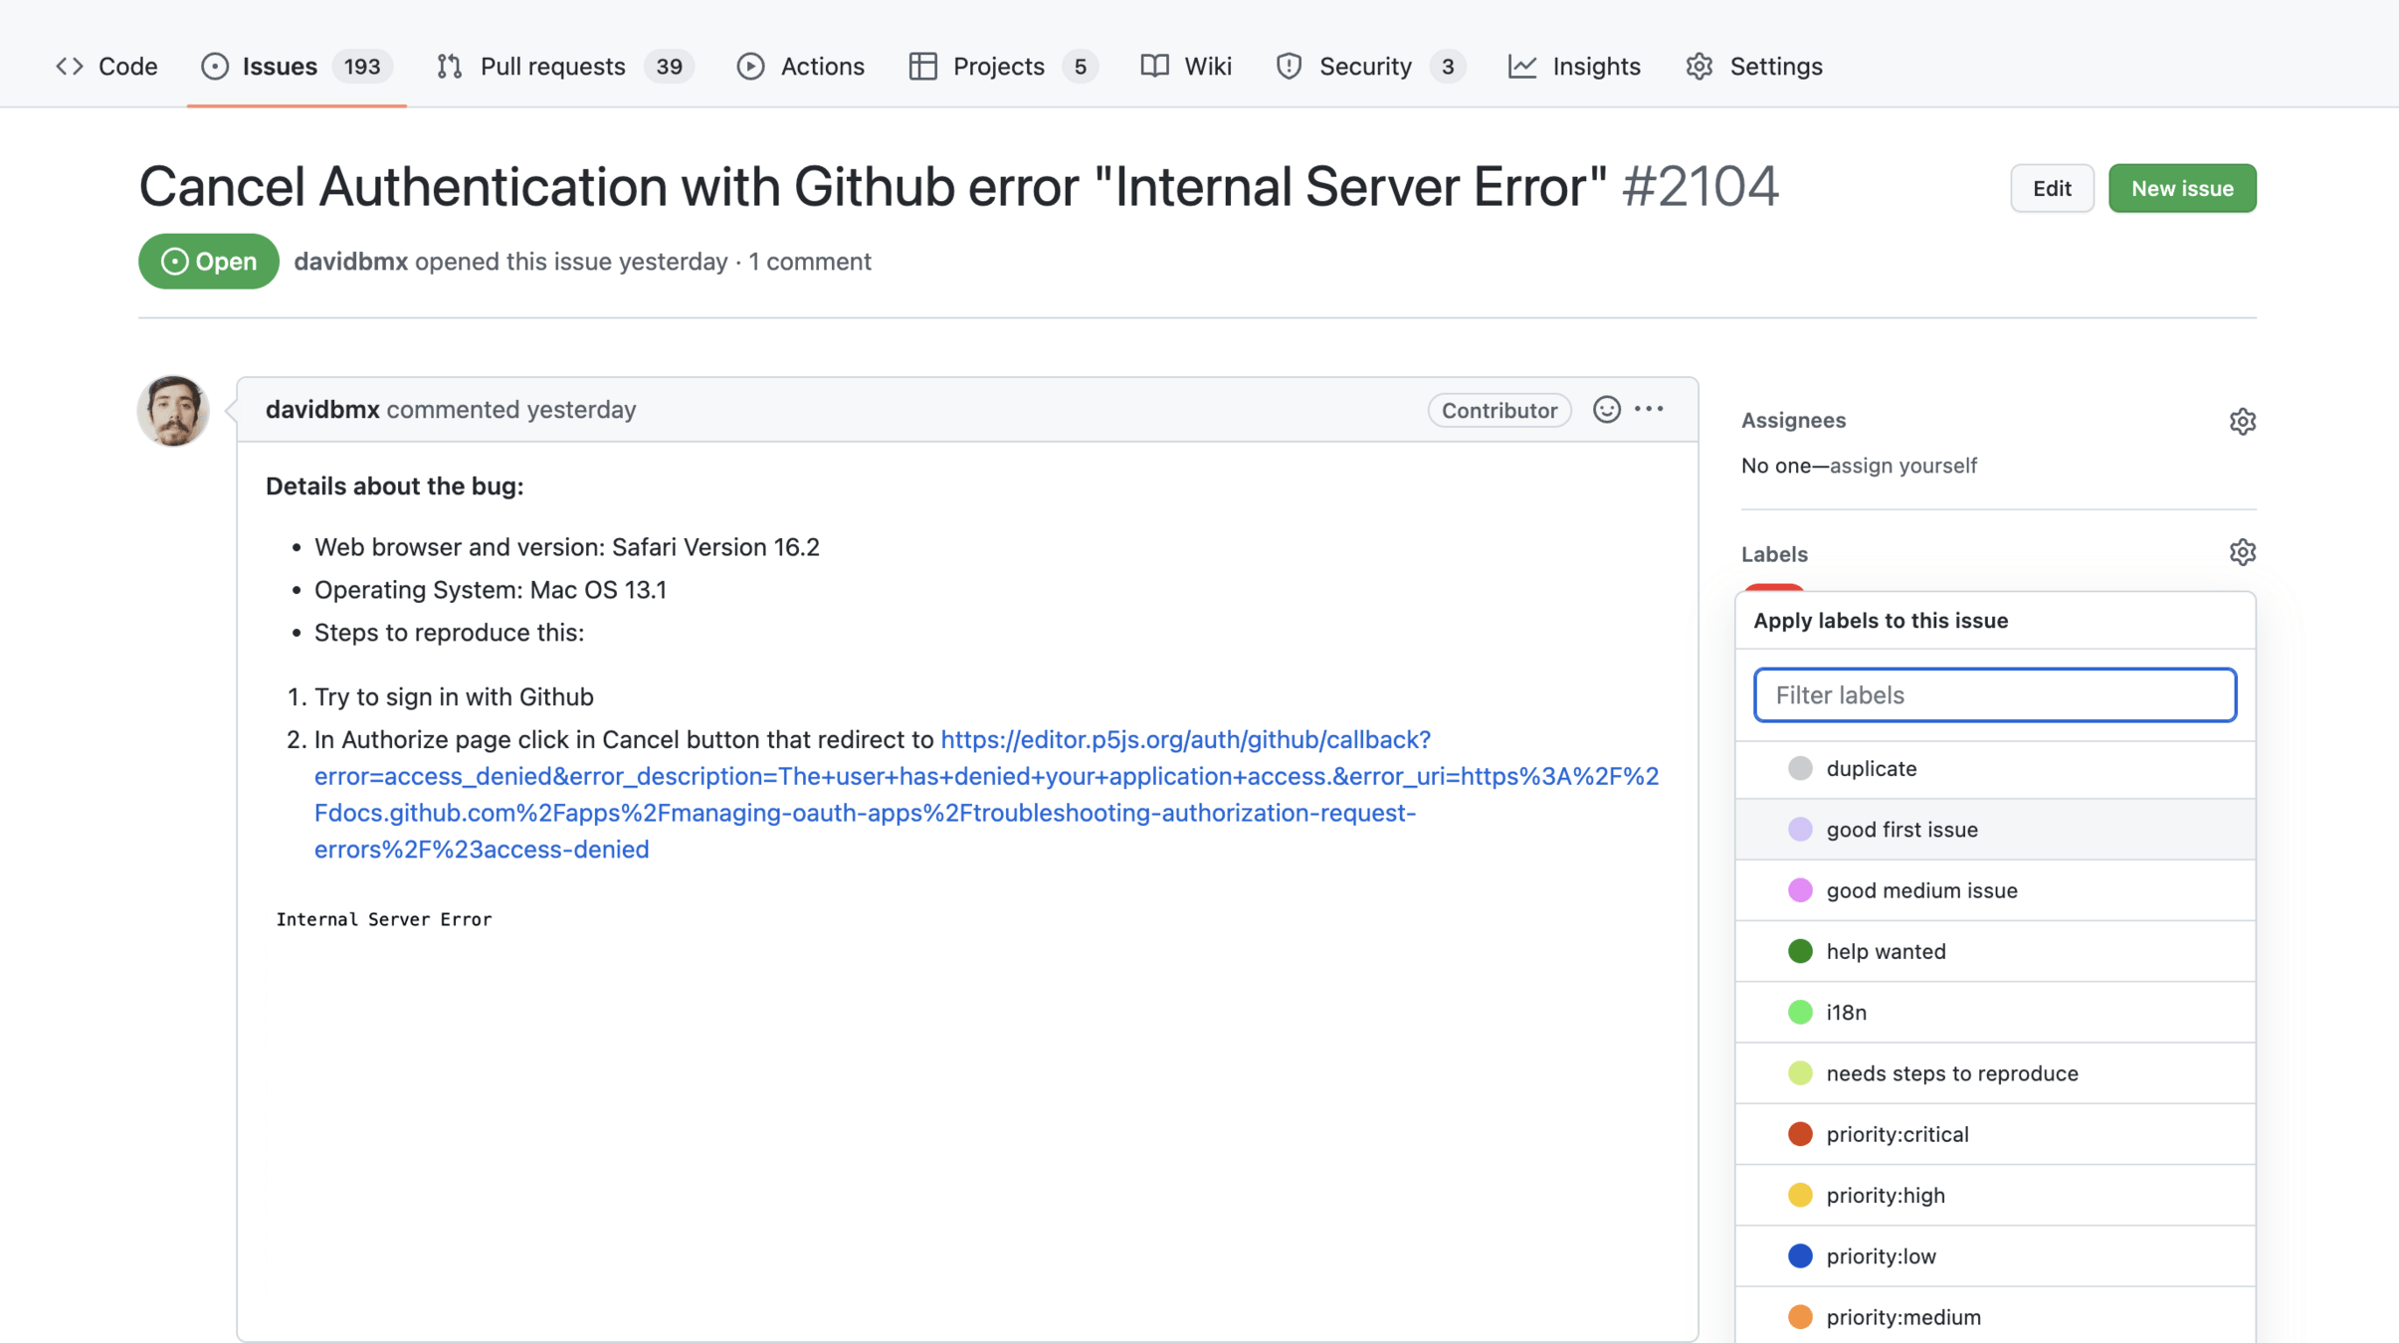The width and height of the screenshot is (2399, 1343).
Task: Click the assign yourself link
Action: (1902, 466)
